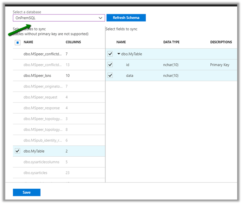The width and height of the screenshot is (242, 204).
Task: Uncheck the dbo.MyTable table checkbox
Action: click(17, 151)
